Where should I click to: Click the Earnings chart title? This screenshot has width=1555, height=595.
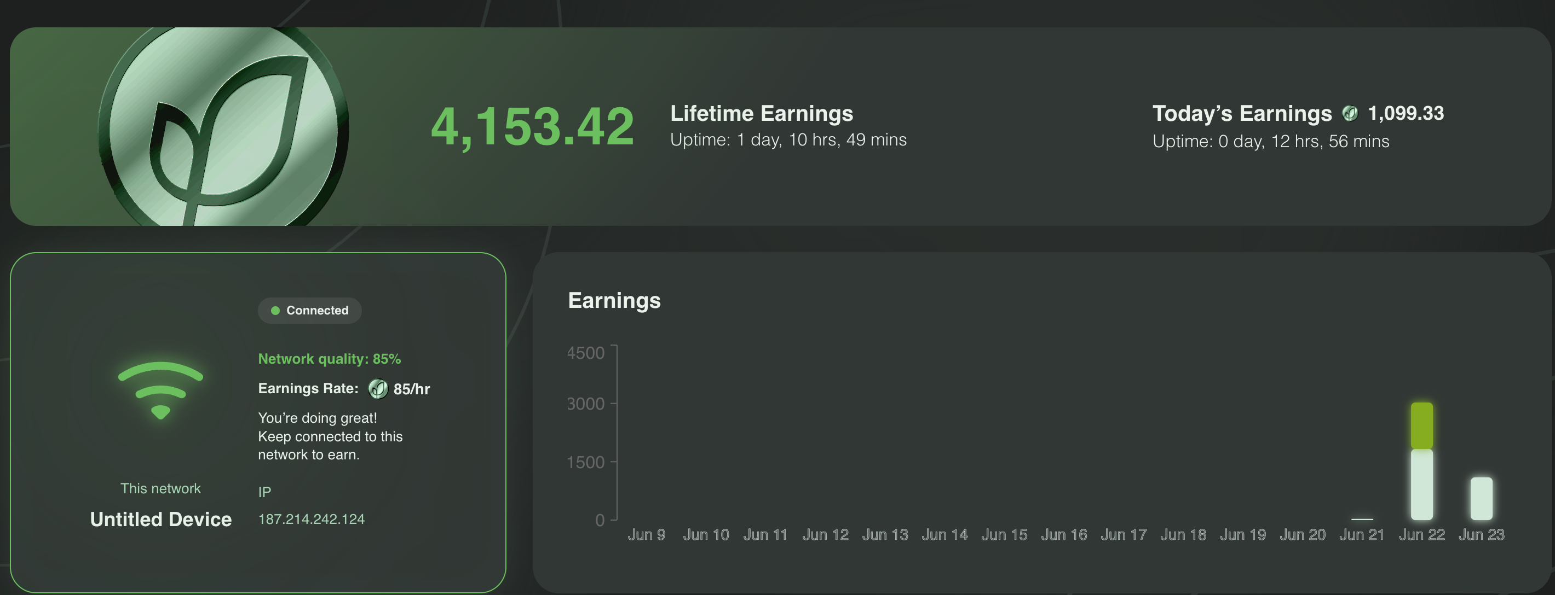(614, 300)
